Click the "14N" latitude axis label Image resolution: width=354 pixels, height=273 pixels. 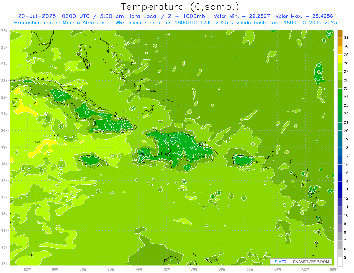click(4, 230)
